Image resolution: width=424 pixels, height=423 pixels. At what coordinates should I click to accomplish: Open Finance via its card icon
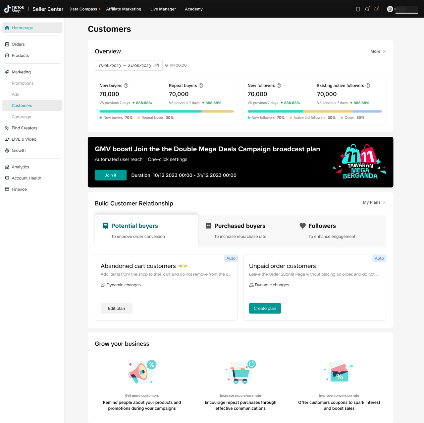[7, 189]
